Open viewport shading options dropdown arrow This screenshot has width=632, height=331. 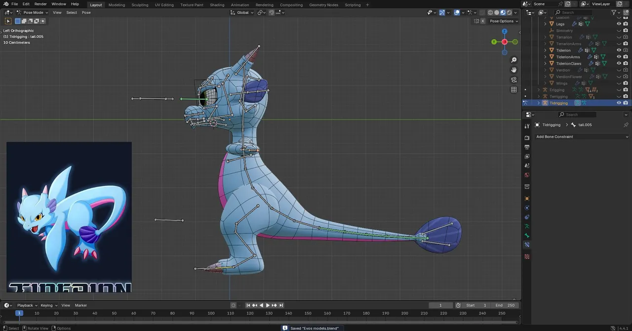coord(516,12)
